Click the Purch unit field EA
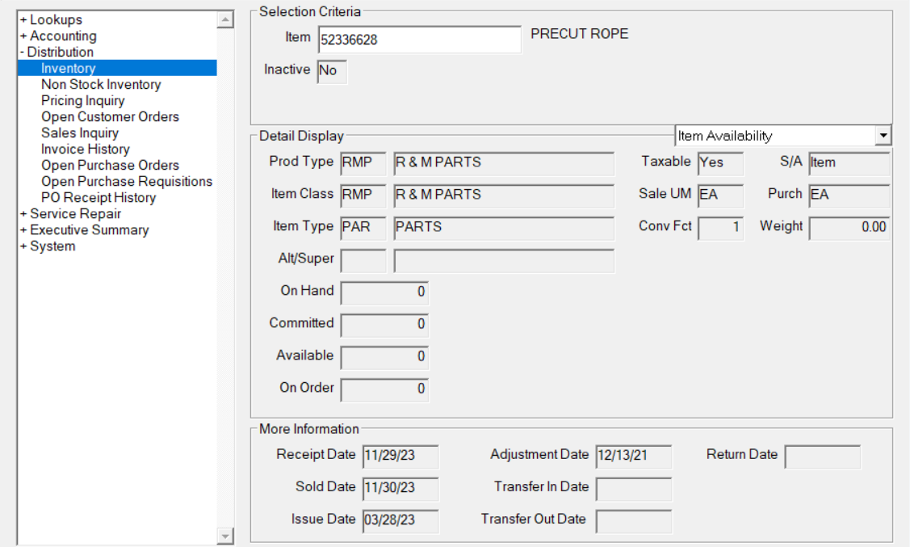Viewport: 910px width, 547px height. tap(849, 196)
